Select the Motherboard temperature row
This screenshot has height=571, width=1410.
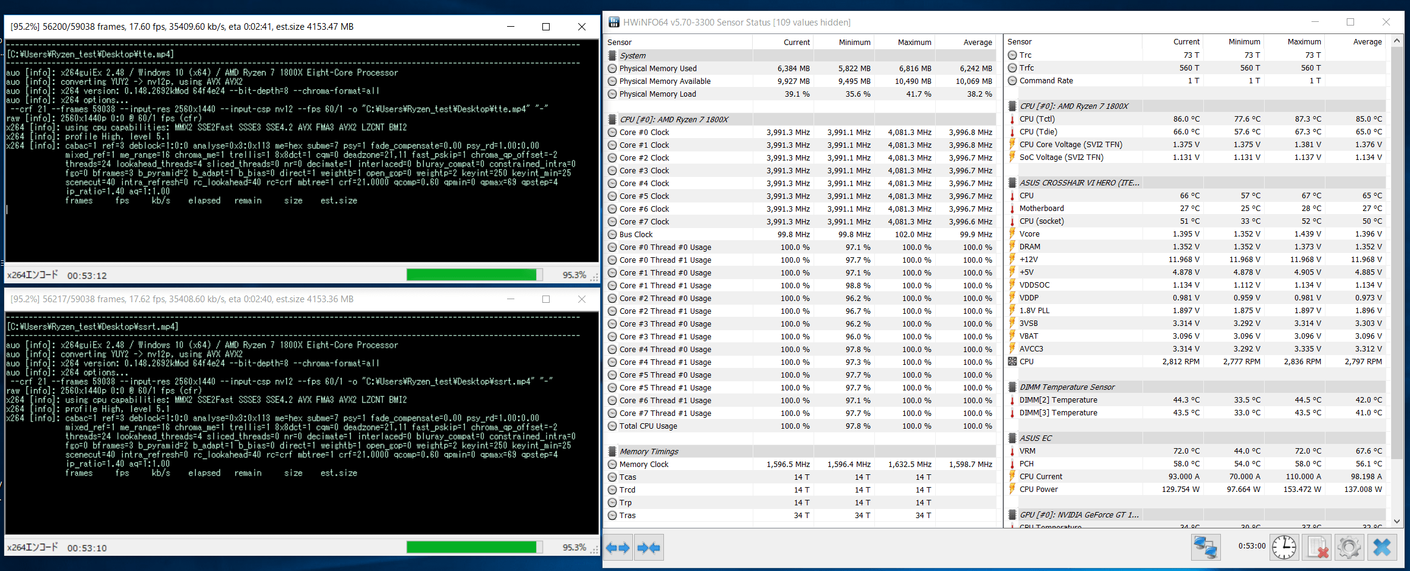1196,208
